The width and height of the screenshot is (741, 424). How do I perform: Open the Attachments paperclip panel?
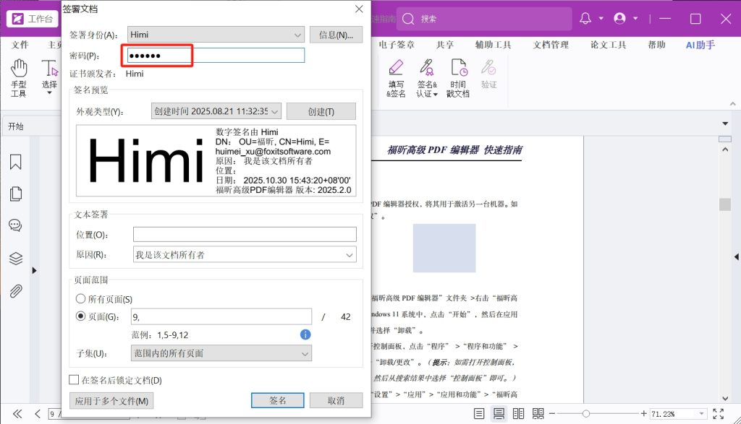point(15,291)
